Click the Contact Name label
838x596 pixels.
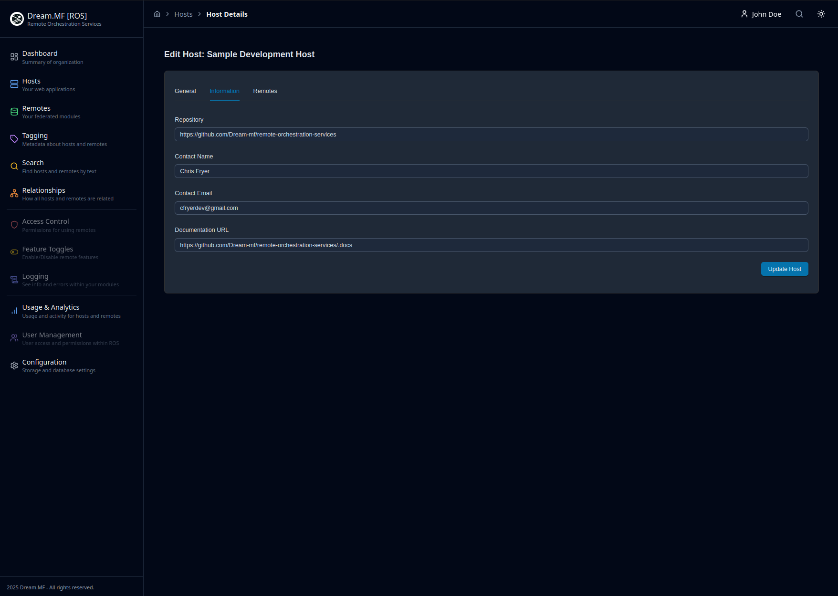[x=194, y=157]
